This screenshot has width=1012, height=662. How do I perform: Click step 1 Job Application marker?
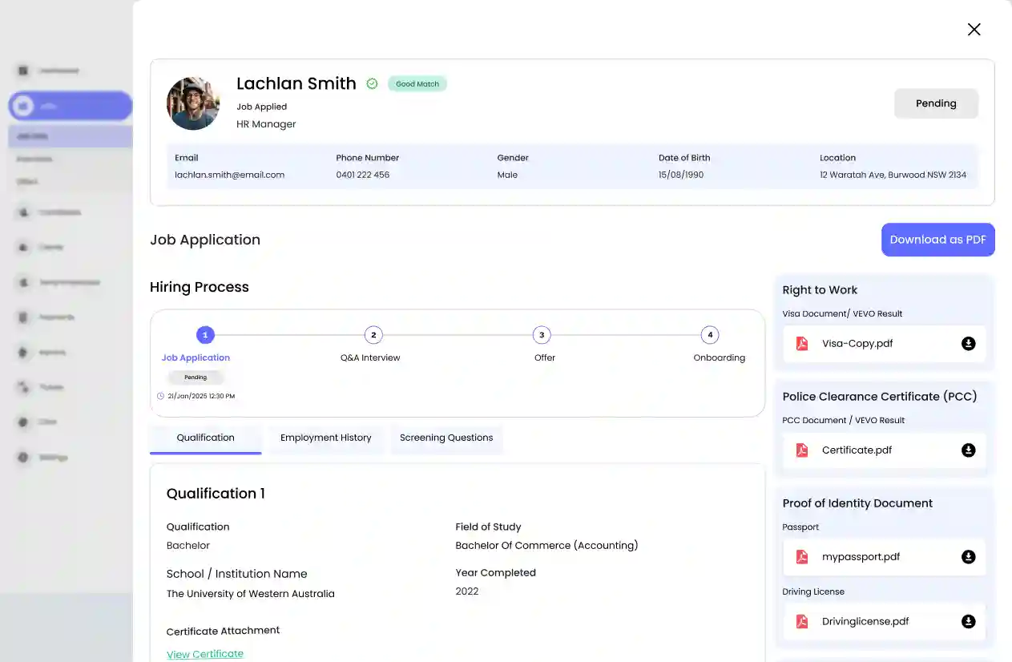click(x=205, y=335)
